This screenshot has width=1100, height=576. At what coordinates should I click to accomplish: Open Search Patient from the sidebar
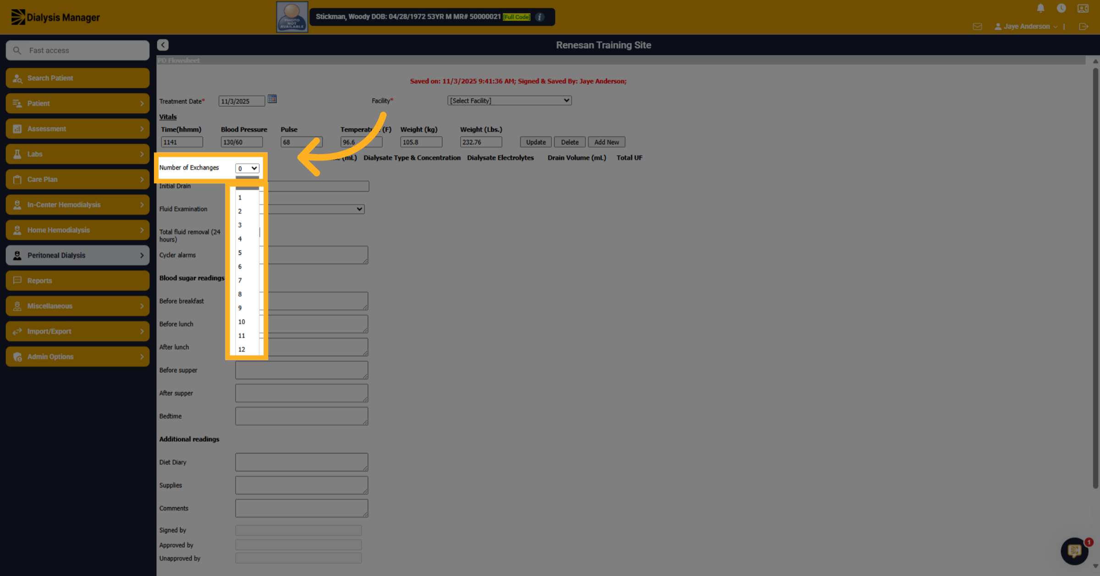click(77, 78)
